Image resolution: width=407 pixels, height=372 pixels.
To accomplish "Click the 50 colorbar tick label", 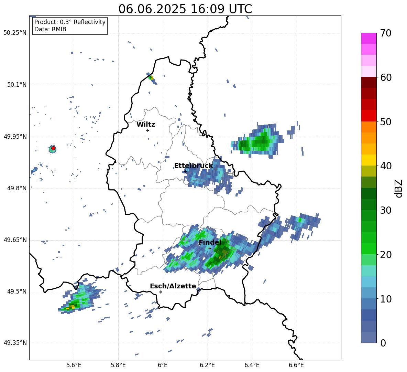I will pos(386,121).
